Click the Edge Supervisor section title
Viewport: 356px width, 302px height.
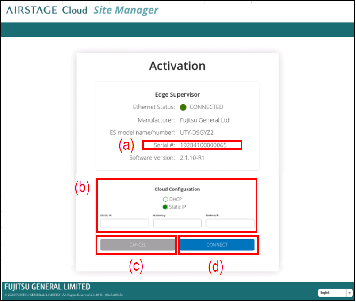point(177,94)
